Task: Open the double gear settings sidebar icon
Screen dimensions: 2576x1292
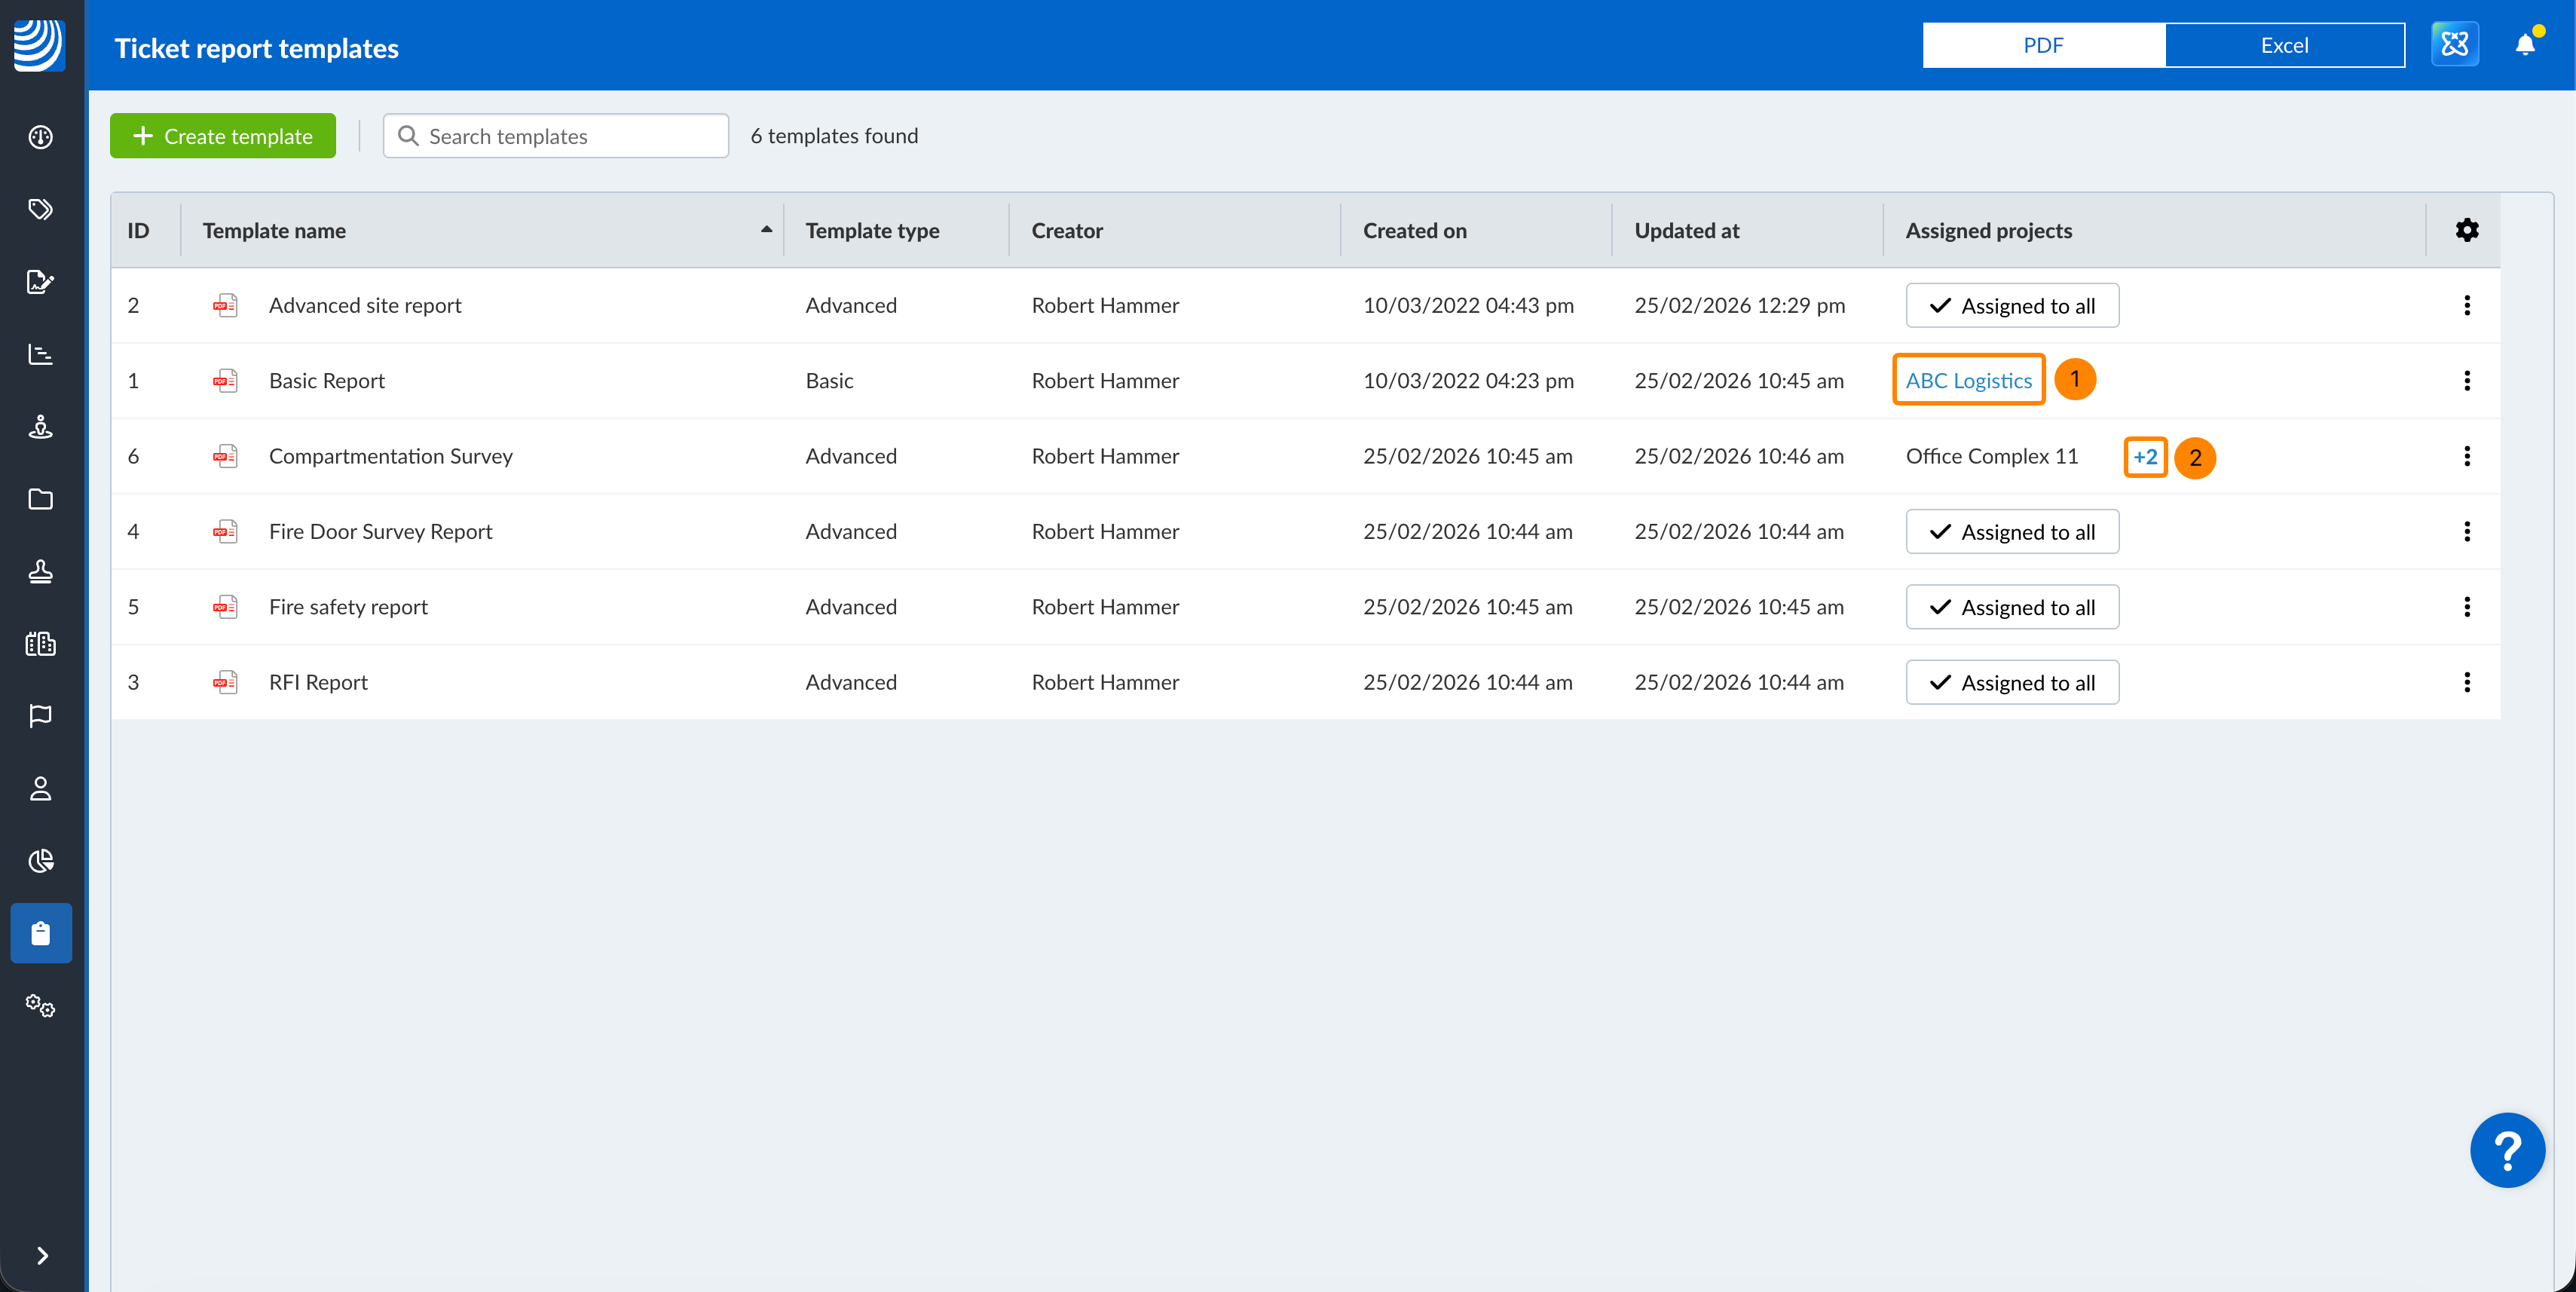Action: coord(41,1006)
